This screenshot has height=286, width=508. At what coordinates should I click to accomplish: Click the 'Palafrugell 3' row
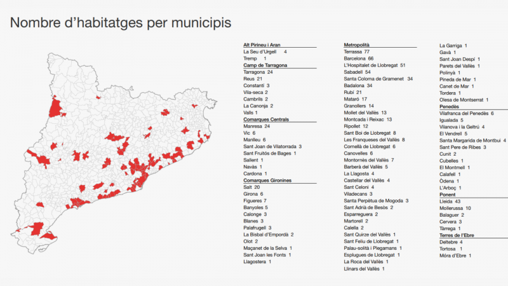click(x=257, y=228)
